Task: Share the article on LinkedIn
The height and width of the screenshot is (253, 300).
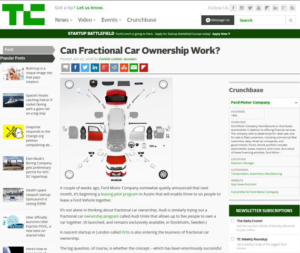Action: [95, 67]
